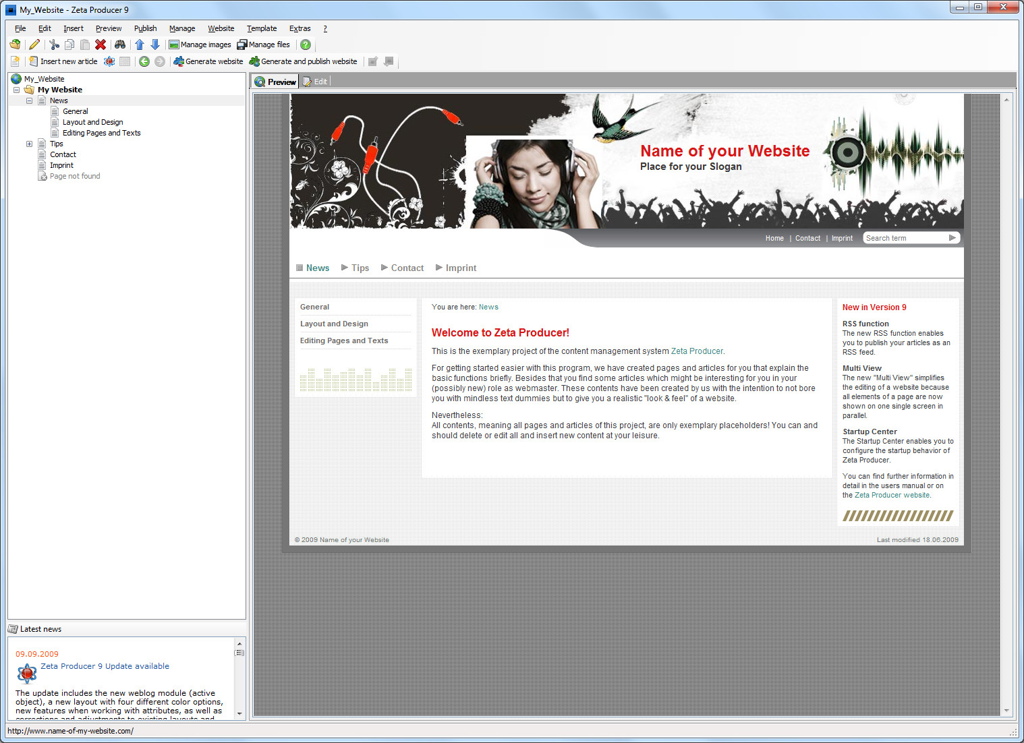Open Manage images from the toolbar
This screenshot has height=743, width=1024.
coord(200,44)
